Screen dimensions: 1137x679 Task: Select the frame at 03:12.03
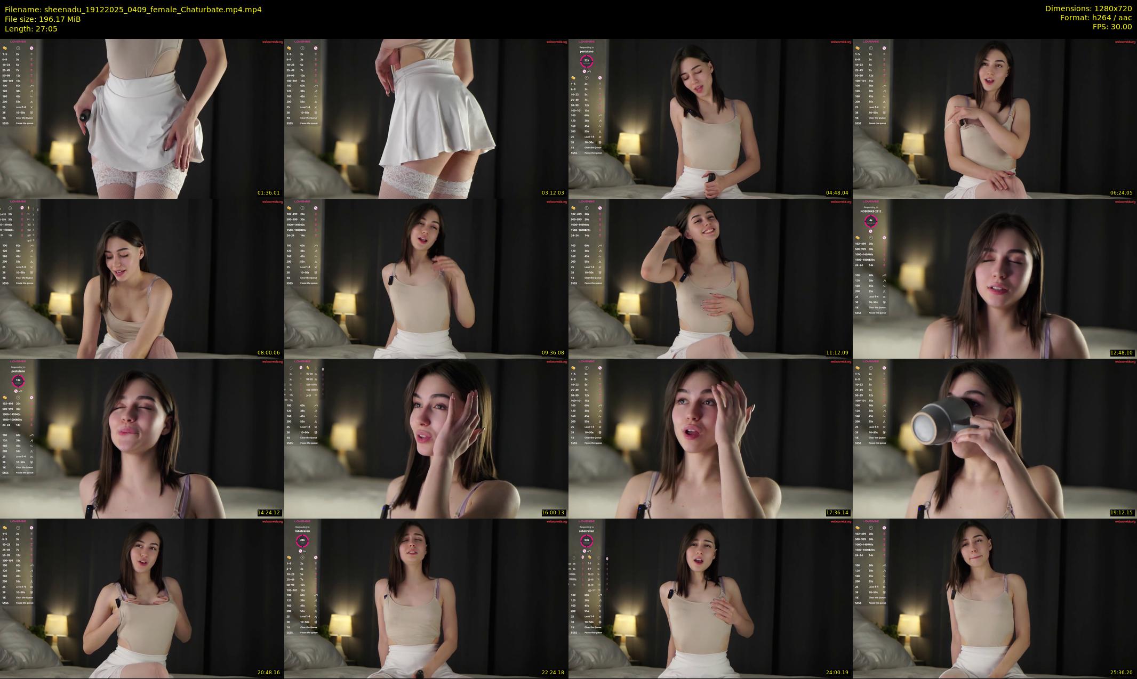coord(426,118)
